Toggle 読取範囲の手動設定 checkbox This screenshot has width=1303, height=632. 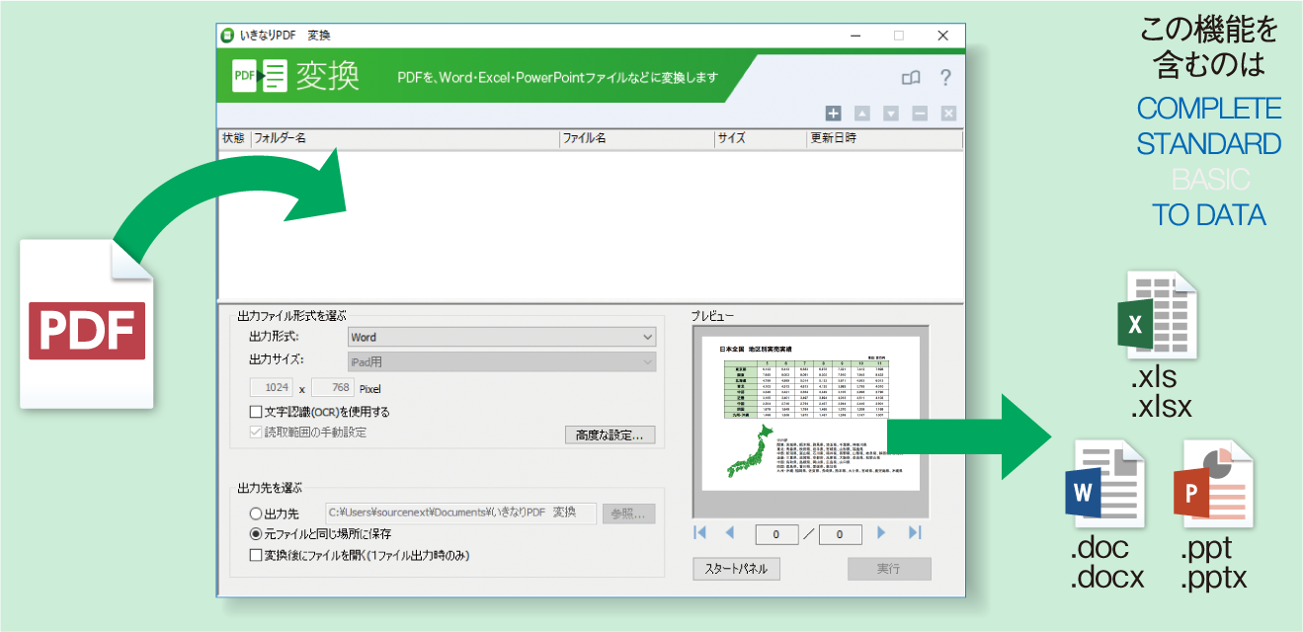(x=256, y=433)
